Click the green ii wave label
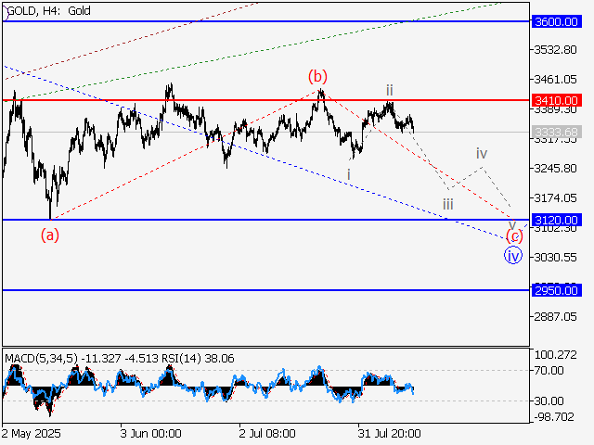 390,90
